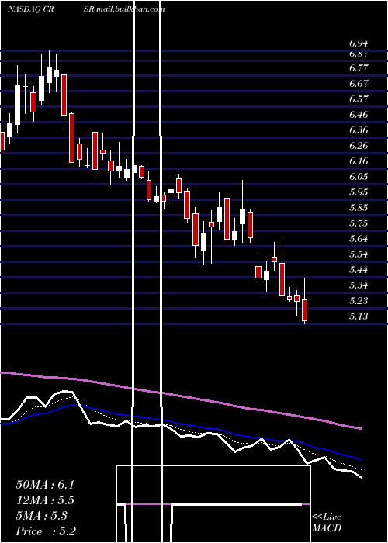Select the 6.16 price axis label
The width and height of the screenshot is (388, 543).
tap(359, 161)
